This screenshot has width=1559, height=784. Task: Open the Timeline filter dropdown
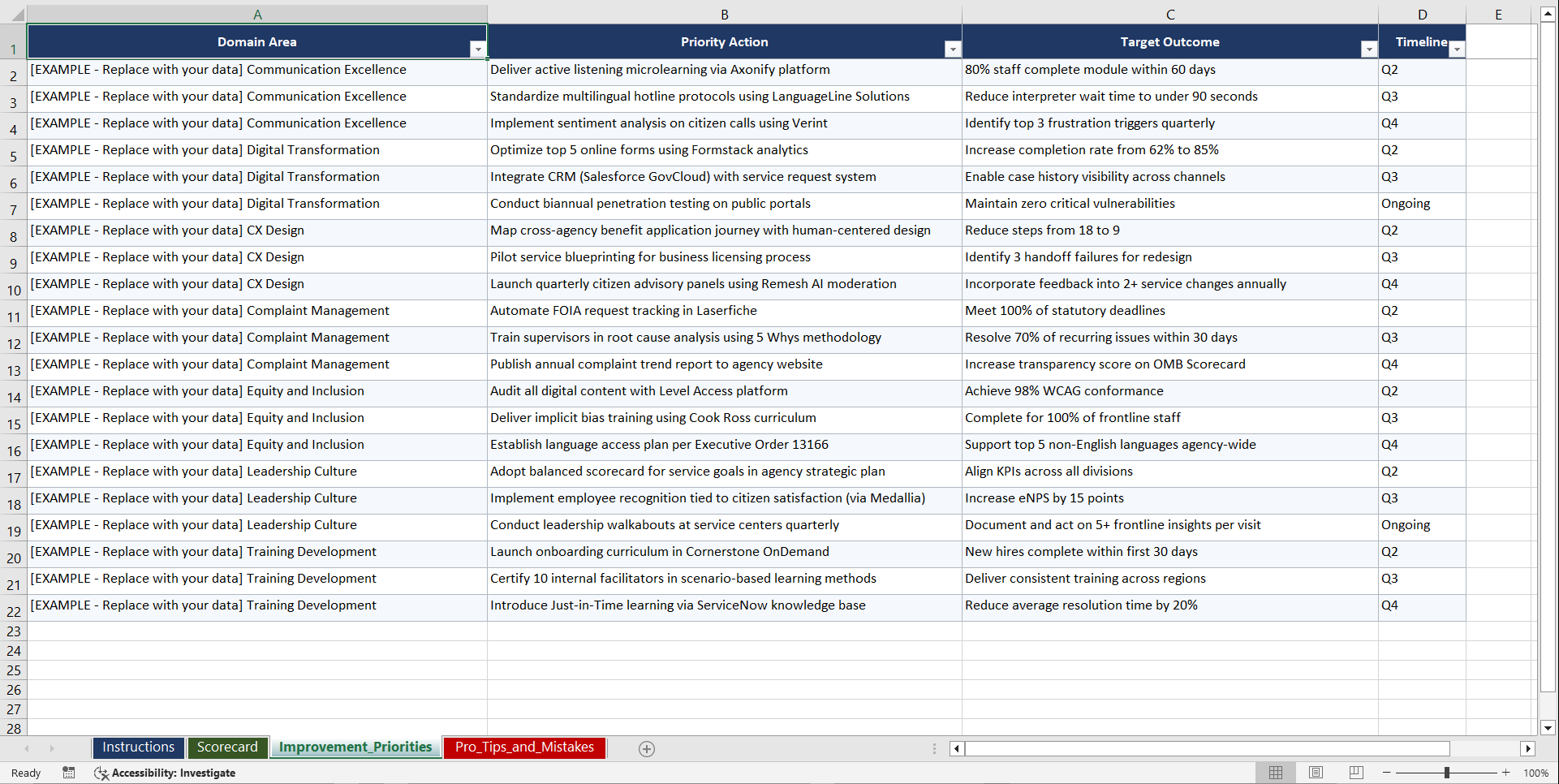point(1457,50)
